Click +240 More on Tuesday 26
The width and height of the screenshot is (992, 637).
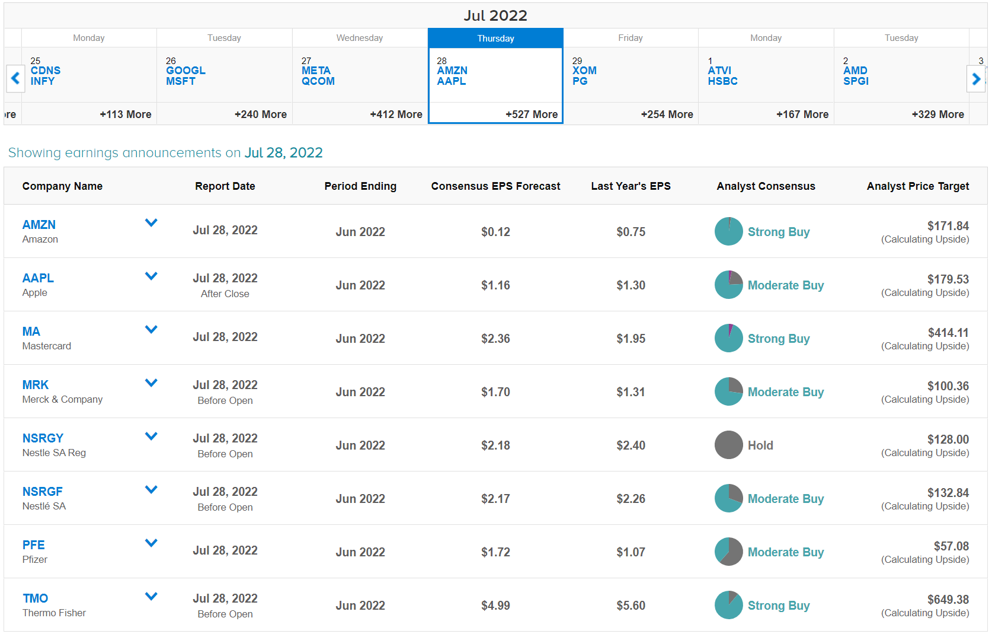pos(261,114)
